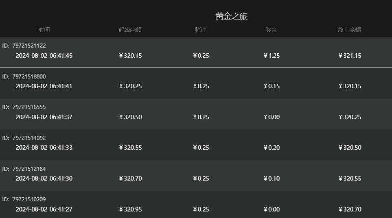This screenshot has width=392, height=218.
Task: Select the 赌注 column header
Action: [x=201, y=30]
